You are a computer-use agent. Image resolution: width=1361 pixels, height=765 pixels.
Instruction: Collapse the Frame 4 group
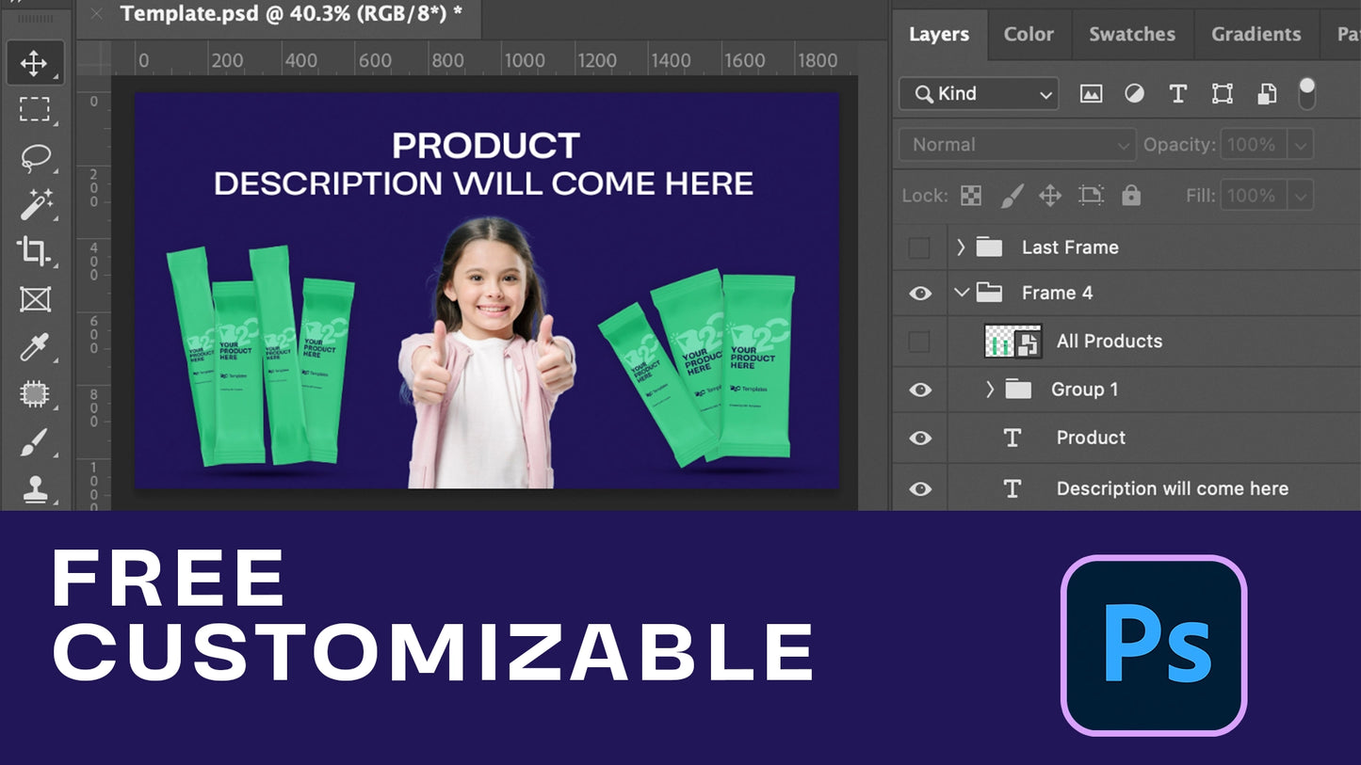961,293
